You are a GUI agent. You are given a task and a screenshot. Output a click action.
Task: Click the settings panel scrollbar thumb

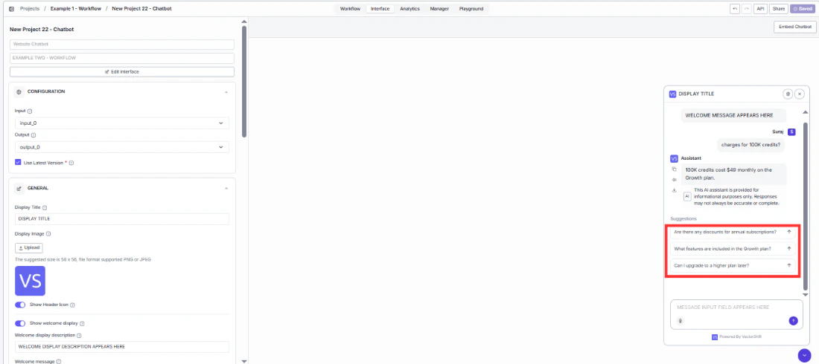(x=244, y=82)
